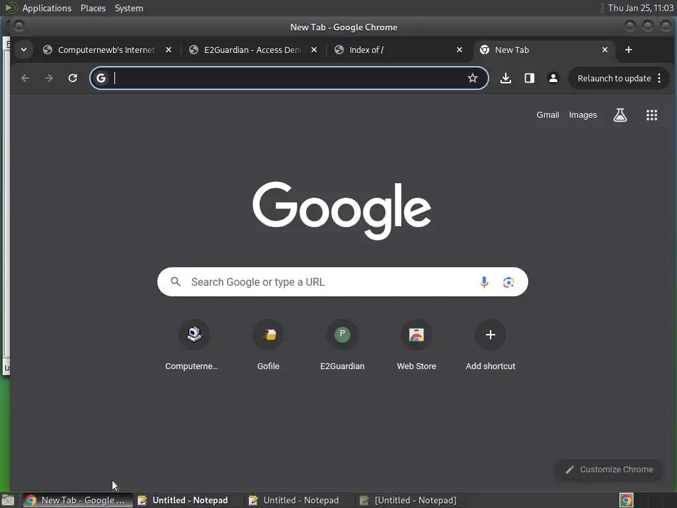
Task: Open the Chrome downloads icon
Action: [506, 78]
